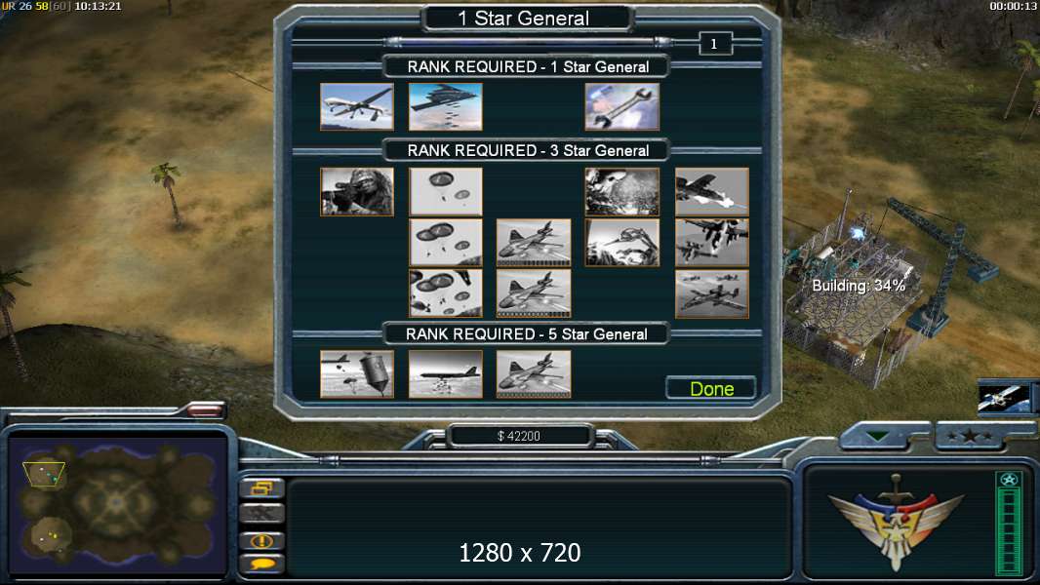
Task: Select the first Paradrop level icon
Action: (x=445, y=191)
